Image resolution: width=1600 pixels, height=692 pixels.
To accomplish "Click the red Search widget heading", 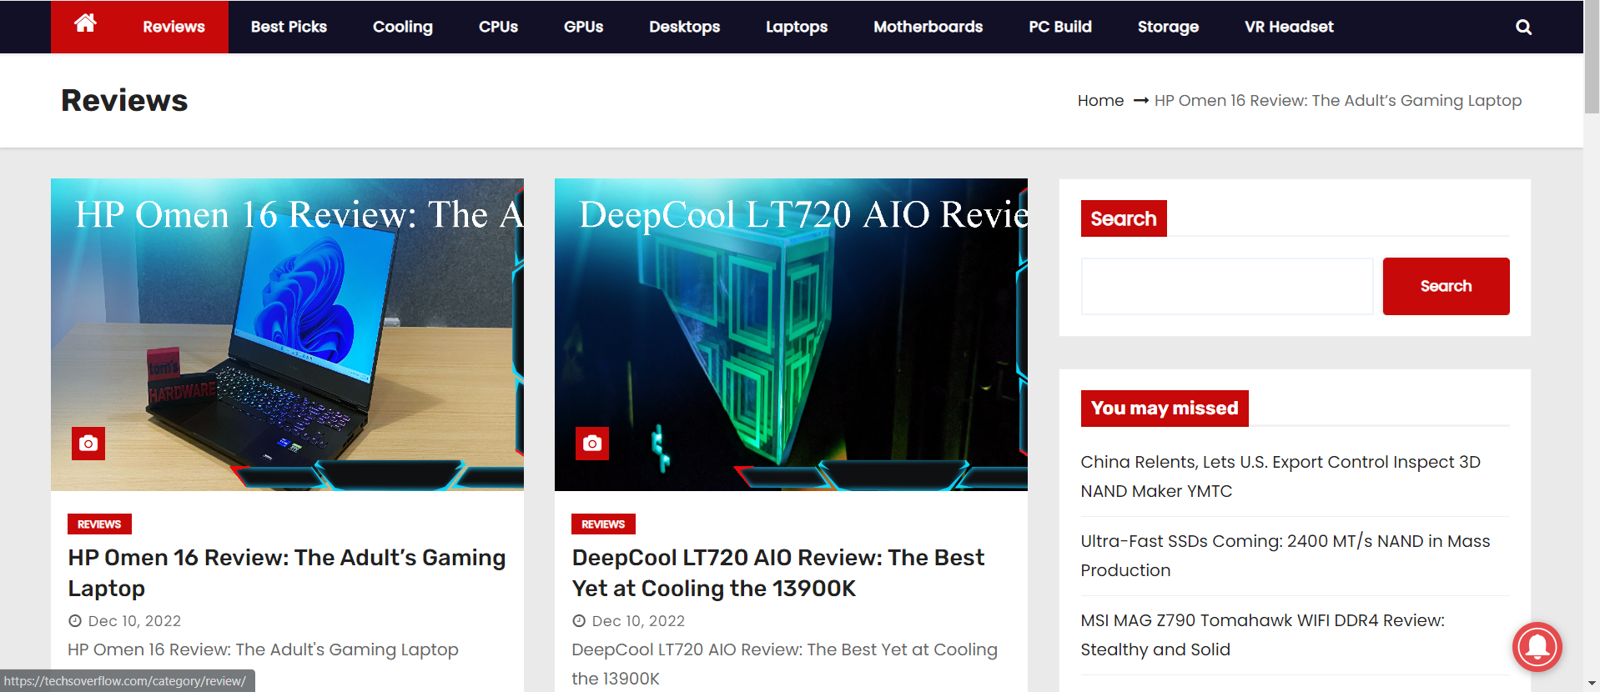I will coord(1124,218).
